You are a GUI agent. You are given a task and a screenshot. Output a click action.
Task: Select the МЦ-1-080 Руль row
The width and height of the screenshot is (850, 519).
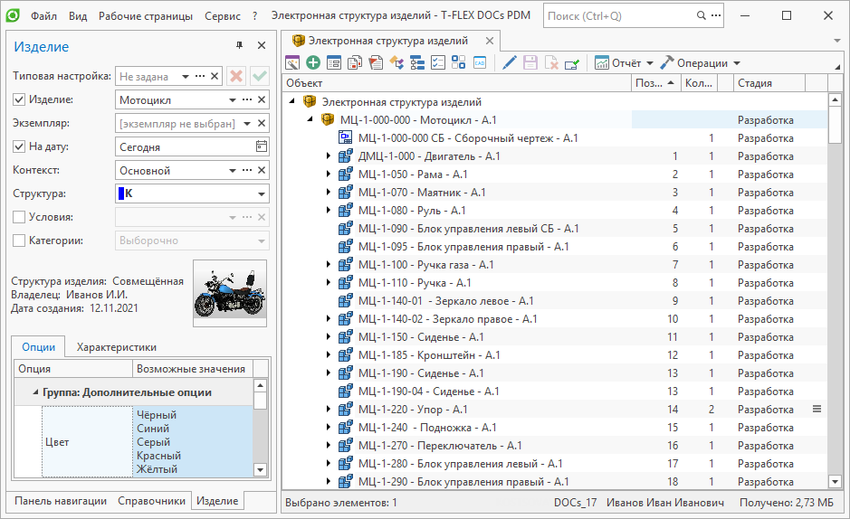pos(555,210)
